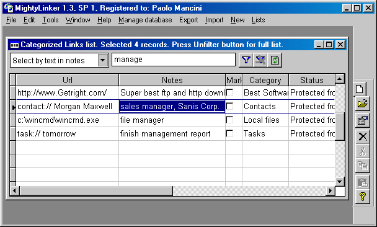Screen dimensions: 377x227
Task: Click the Url column header
Action: (68, 80)
